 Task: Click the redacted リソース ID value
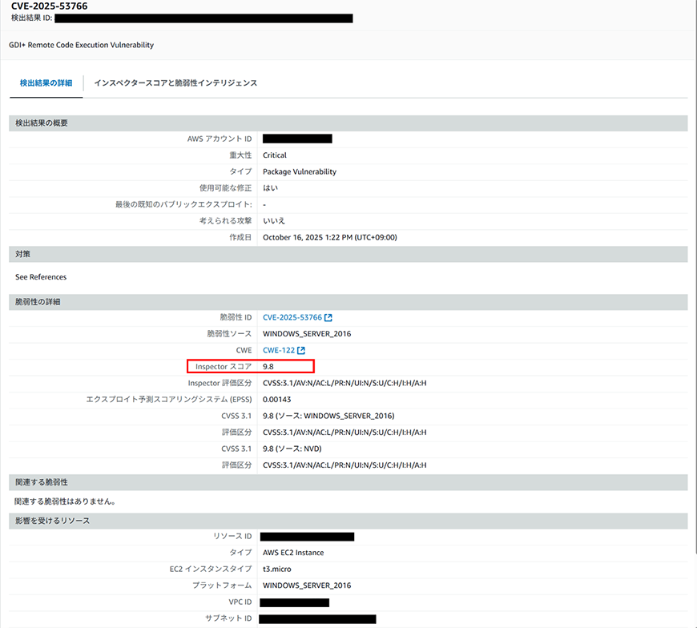[307, 537]
